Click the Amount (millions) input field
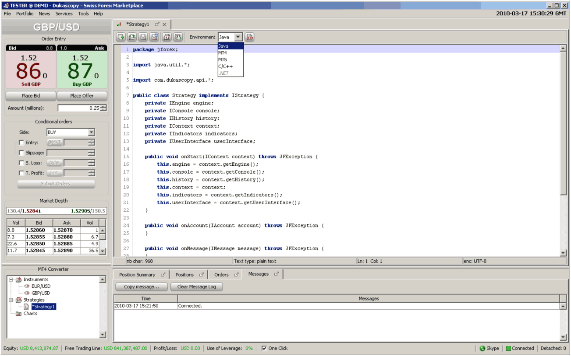 point(79,108)
